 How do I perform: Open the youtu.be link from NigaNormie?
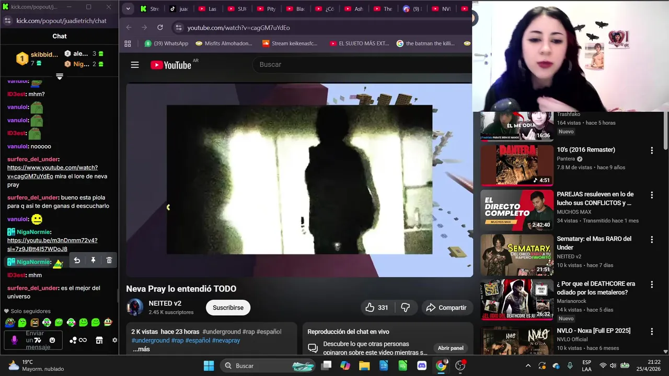tap(52, 244)
